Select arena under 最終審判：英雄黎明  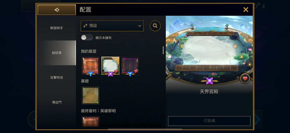click(91, 122)
